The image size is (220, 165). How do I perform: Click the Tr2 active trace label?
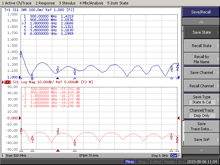[8, 82]
